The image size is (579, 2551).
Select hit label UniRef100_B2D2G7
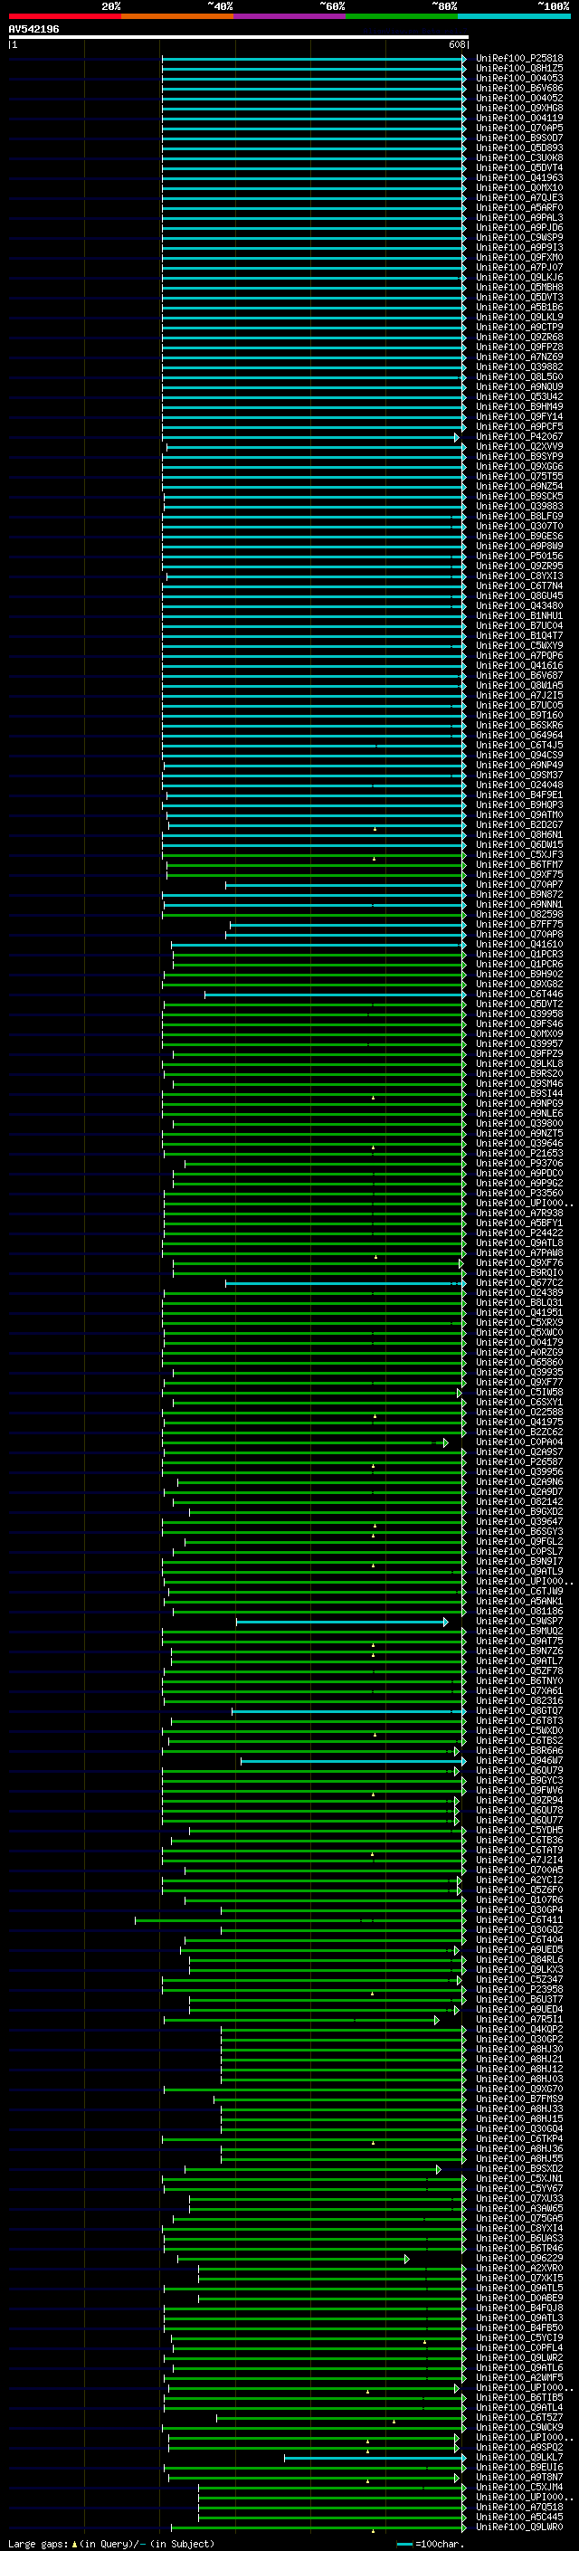point(518,825)
